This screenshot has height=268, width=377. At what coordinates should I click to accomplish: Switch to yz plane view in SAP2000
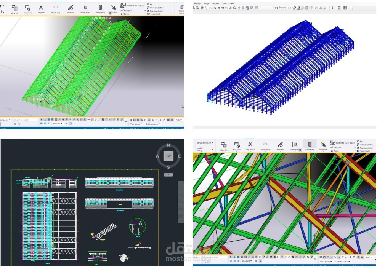click(x=223, y=8)
